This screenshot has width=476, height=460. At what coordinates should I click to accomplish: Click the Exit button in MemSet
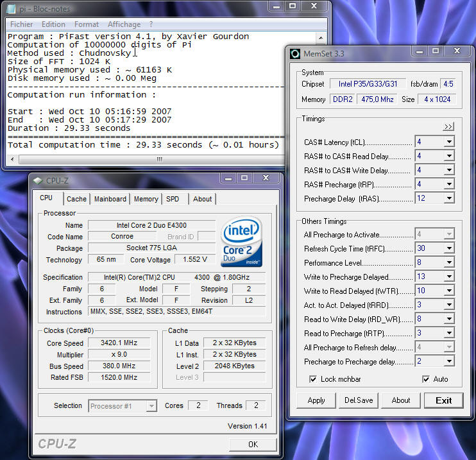coord(443,400)
